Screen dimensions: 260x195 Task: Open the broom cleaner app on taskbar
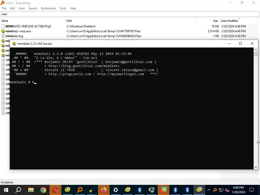tap(92, 190)
